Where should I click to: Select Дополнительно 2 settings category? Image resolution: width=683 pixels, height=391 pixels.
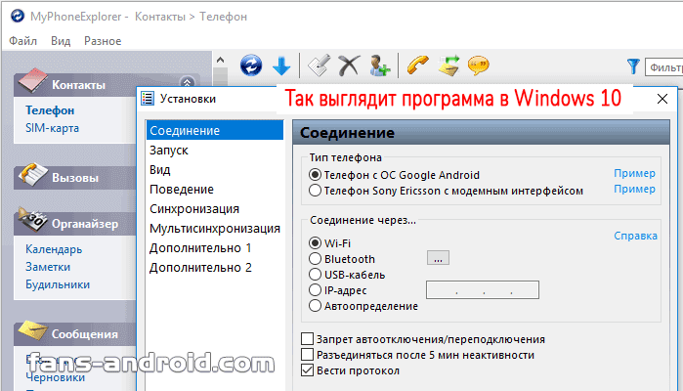[x=215, y=268]
